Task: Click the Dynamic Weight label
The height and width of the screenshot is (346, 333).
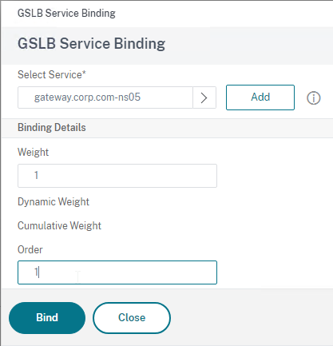Action: pos(54,202)
